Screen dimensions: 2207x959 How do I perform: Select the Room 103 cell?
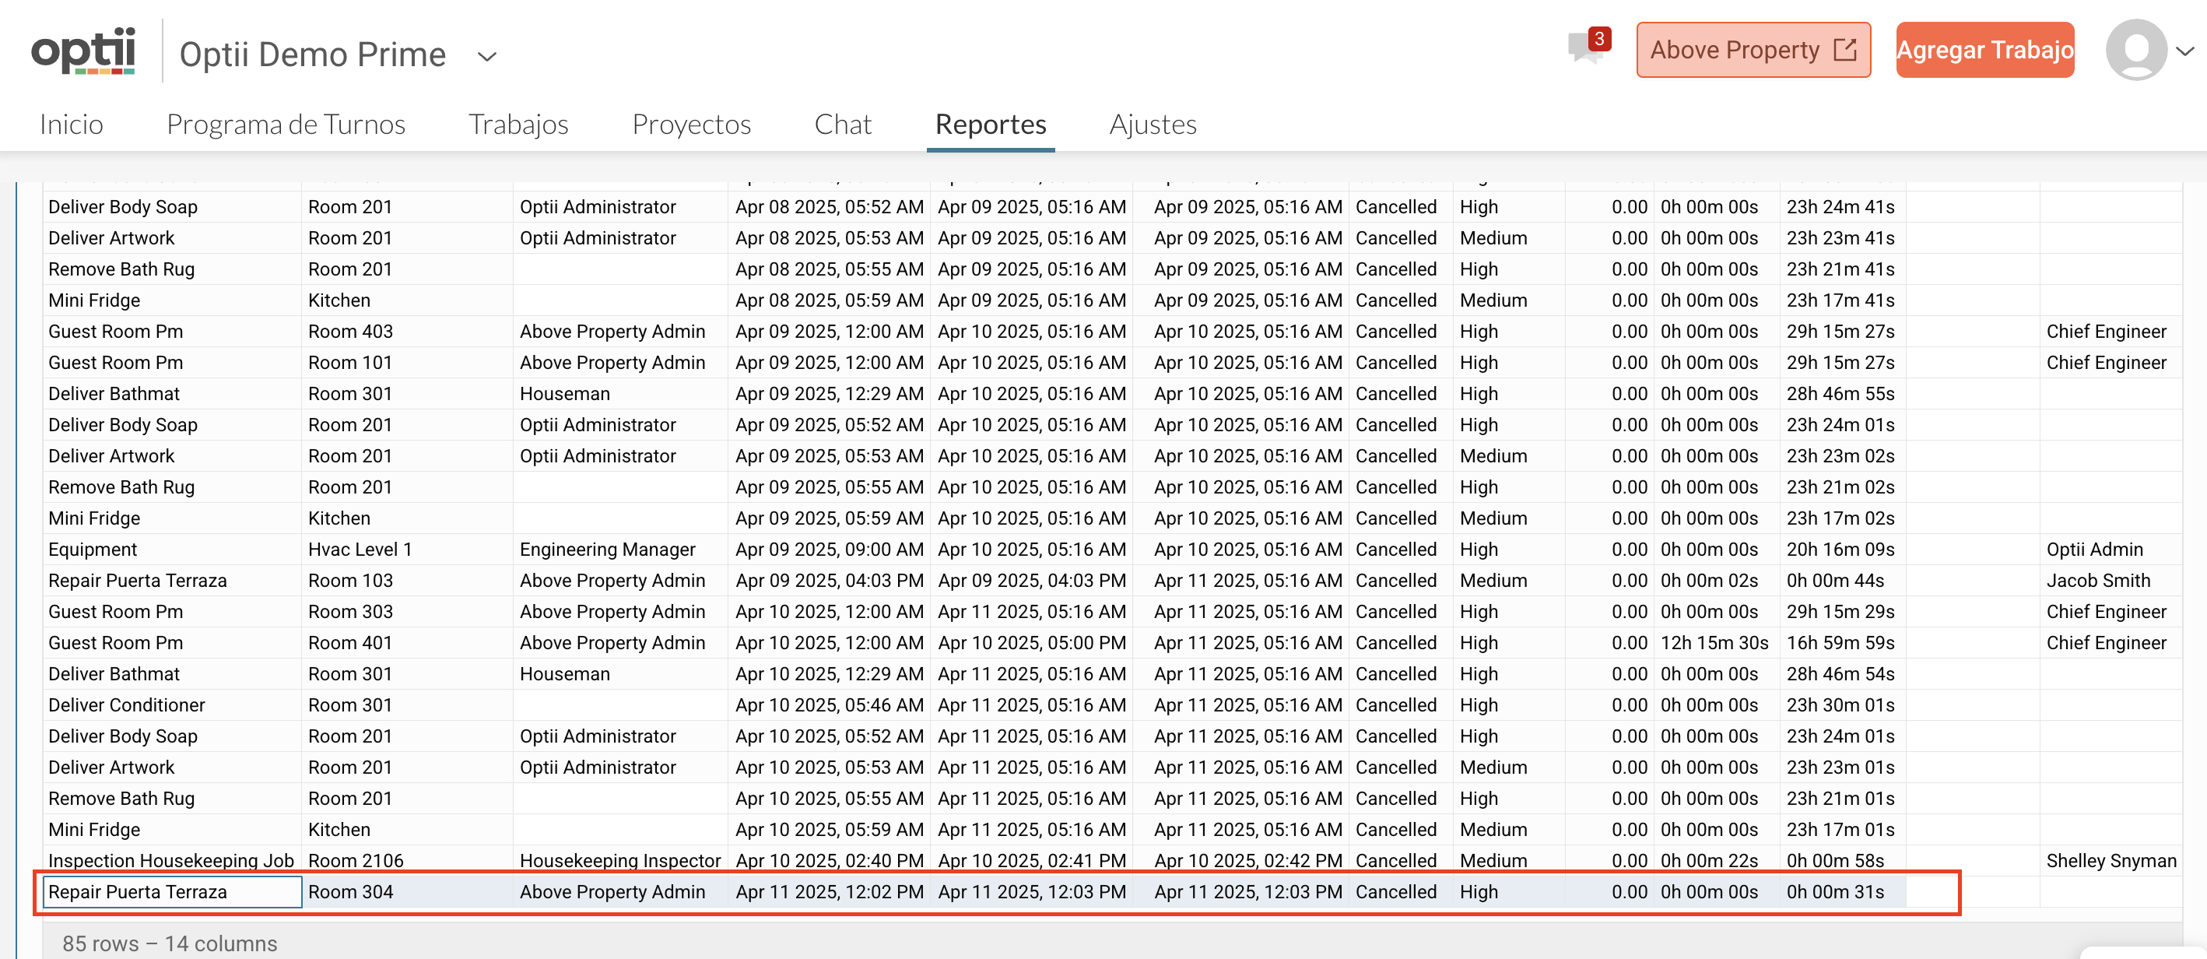(x=407, y=580)
